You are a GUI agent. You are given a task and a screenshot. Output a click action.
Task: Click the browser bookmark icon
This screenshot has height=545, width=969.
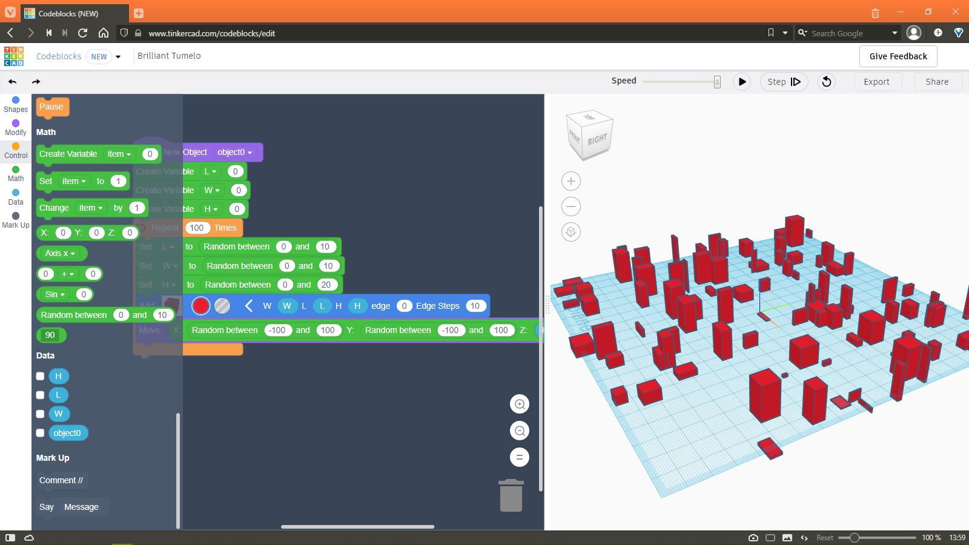pyautogui.click(x=771, y=33)
